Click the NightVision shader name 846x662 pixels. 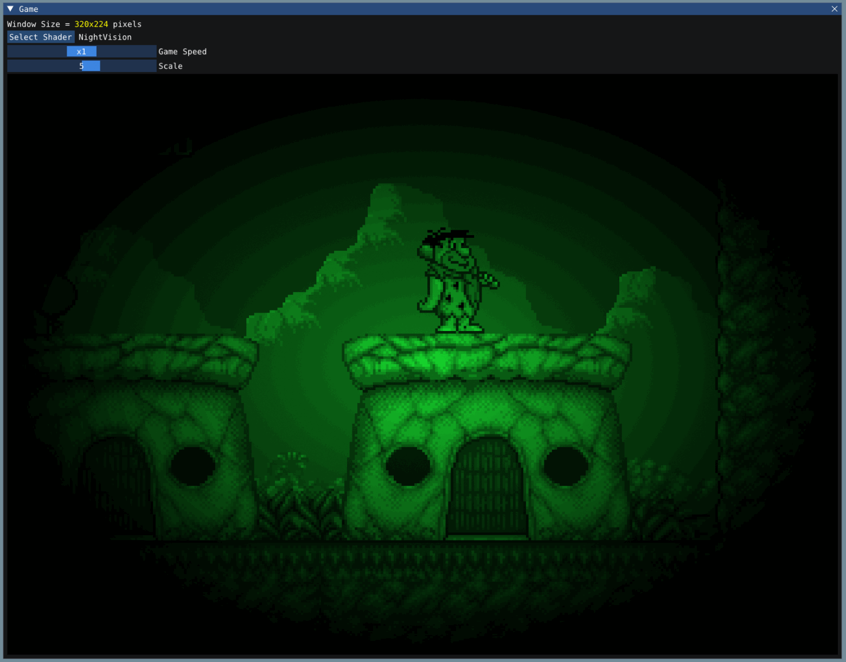[105, 37]
